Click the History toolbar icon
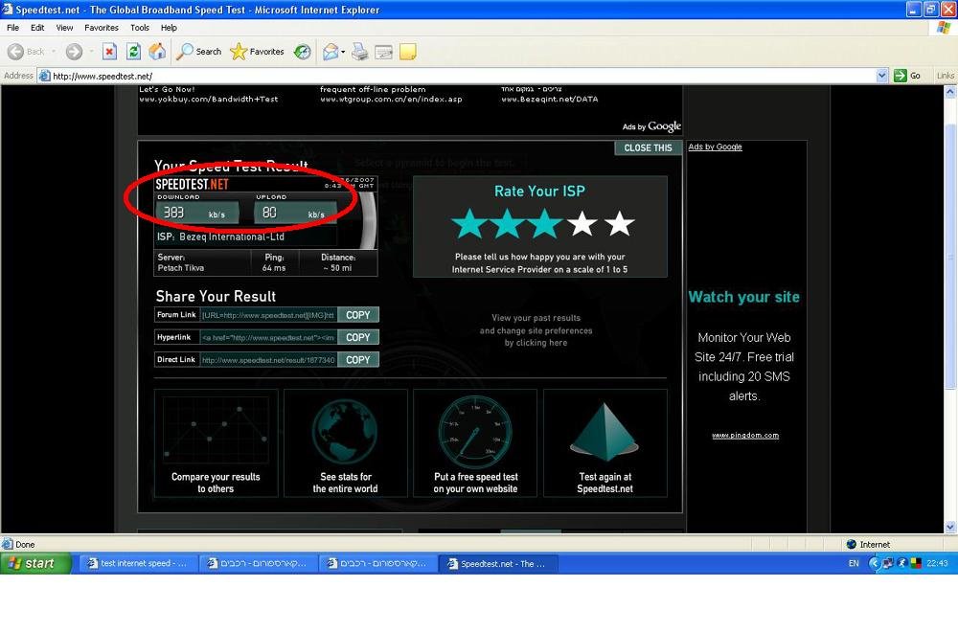The image size is (958, 632). coord(303,52)
